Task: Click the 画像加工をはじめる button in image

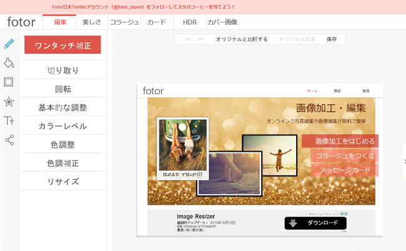Action: [340, 141]
